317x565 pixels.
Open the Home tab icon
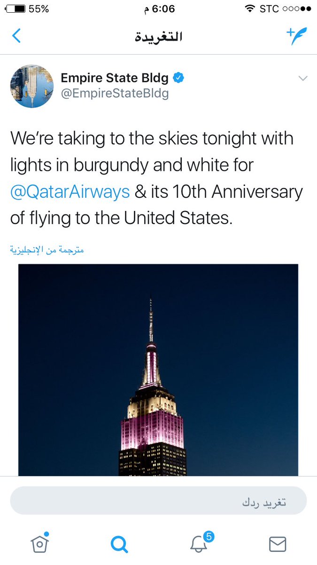(40, 543)
